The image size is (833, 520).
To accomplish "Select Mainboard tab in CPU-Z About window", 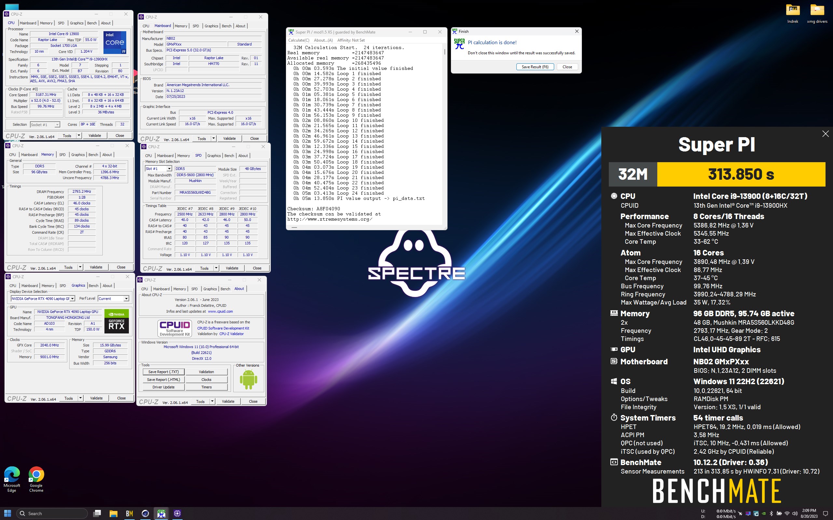I will click(161, 289).
